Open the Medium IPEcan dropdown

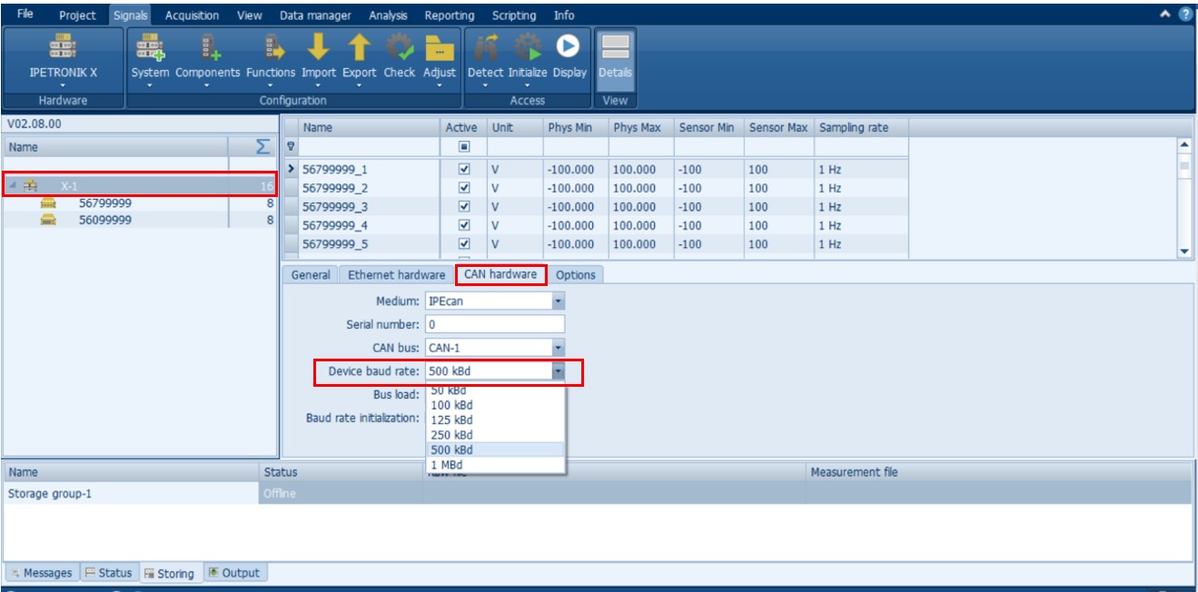coord(558,301)
